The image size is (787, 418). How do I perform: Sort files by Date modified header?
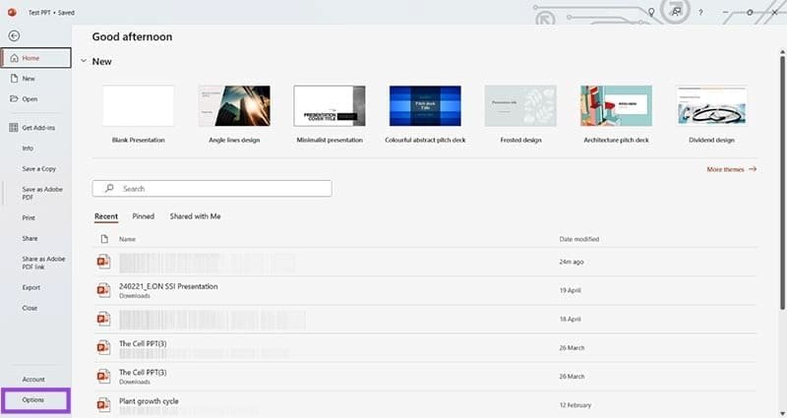(x=579, y=239)
